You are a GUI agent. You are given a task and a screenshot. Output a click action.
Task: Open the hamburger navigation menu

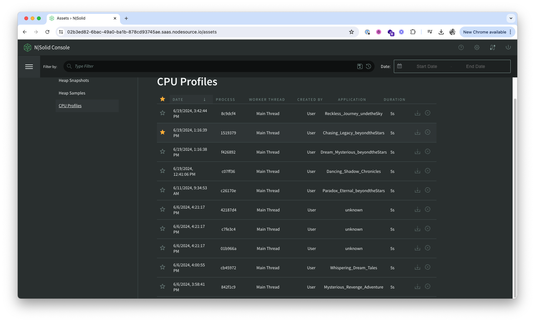(x=29, y=66)
